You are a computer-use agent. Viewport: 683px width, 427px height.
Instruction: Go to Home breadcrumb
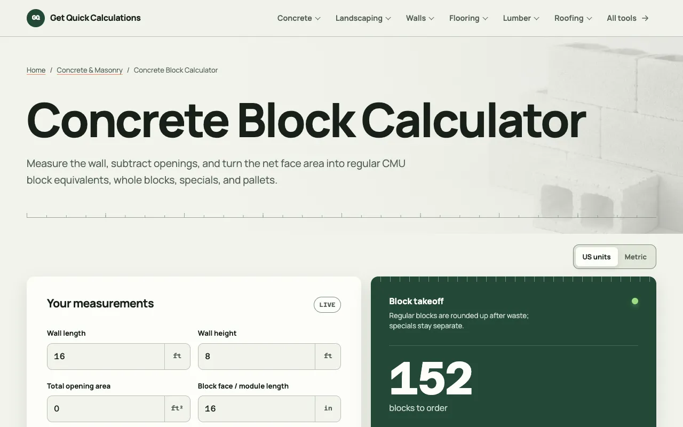[36, 70]
